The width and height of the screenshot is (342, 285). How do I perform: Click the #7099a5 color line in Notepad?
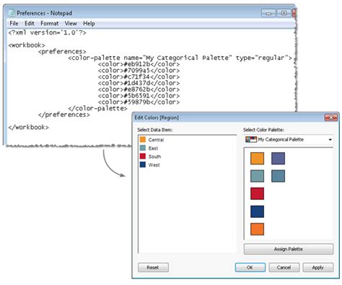(x=139, y=71)
